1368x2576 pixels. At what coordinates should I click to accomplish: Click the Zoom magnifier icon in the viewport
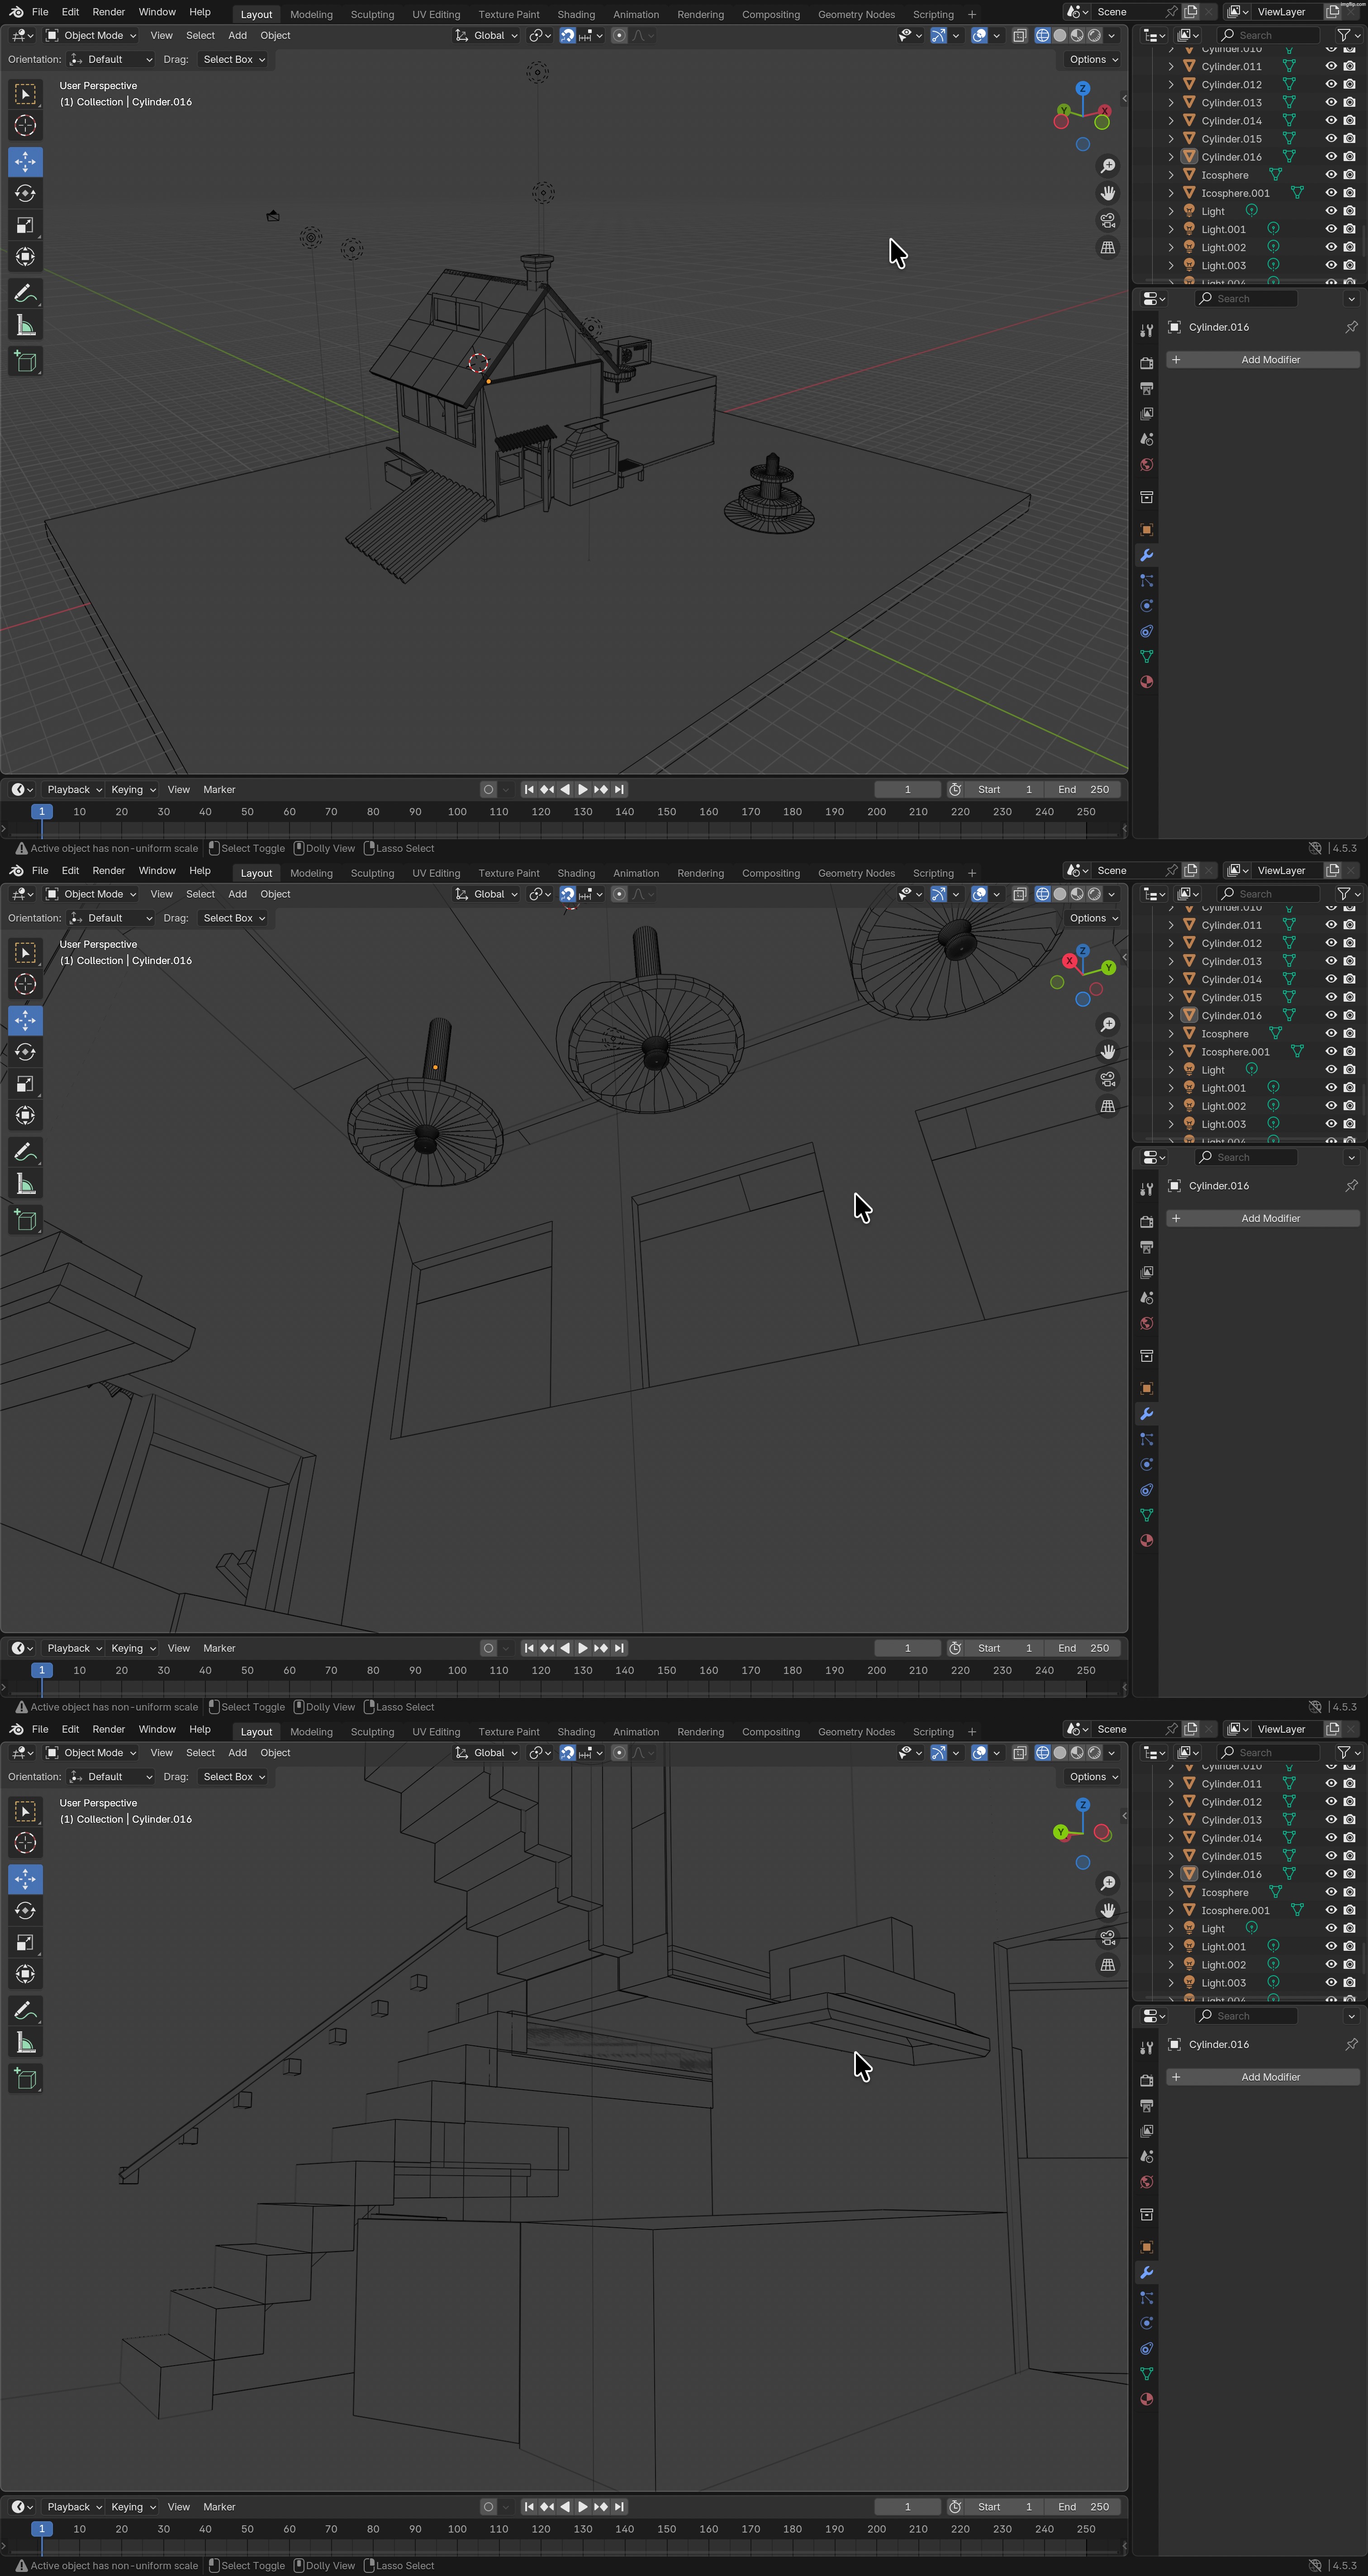point(1108,165)
